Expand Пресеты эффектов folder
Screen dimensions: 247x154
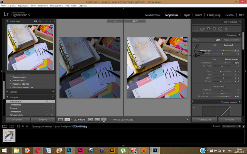pos(10,84)
